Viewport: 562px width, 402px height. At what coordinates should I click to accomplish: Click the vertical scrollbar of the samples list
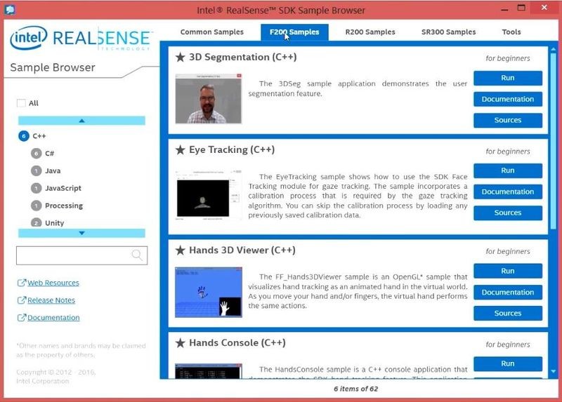(554, 210)
